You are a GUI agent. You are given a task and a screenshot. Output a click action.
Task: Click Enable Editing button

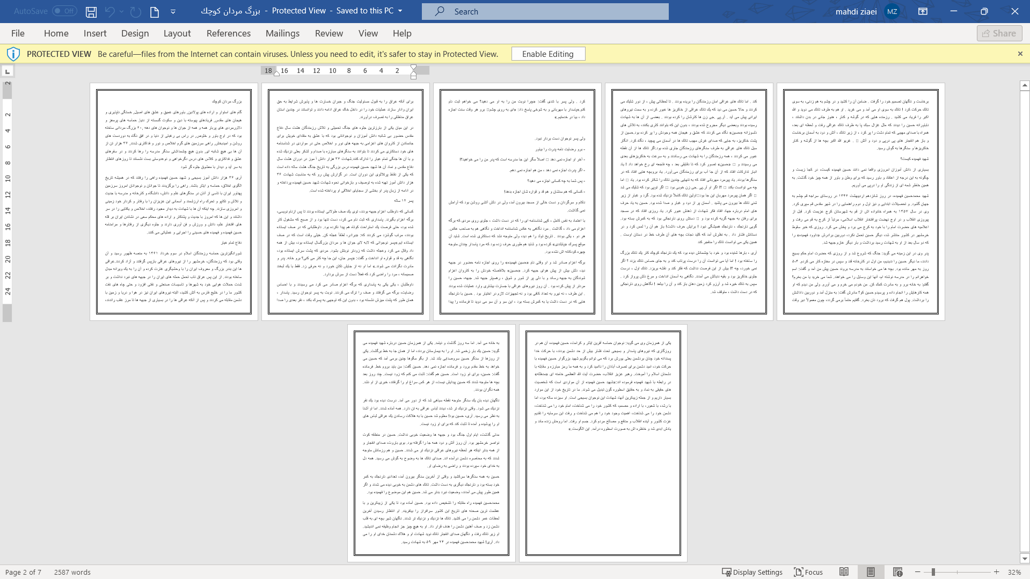pos(548,54)
